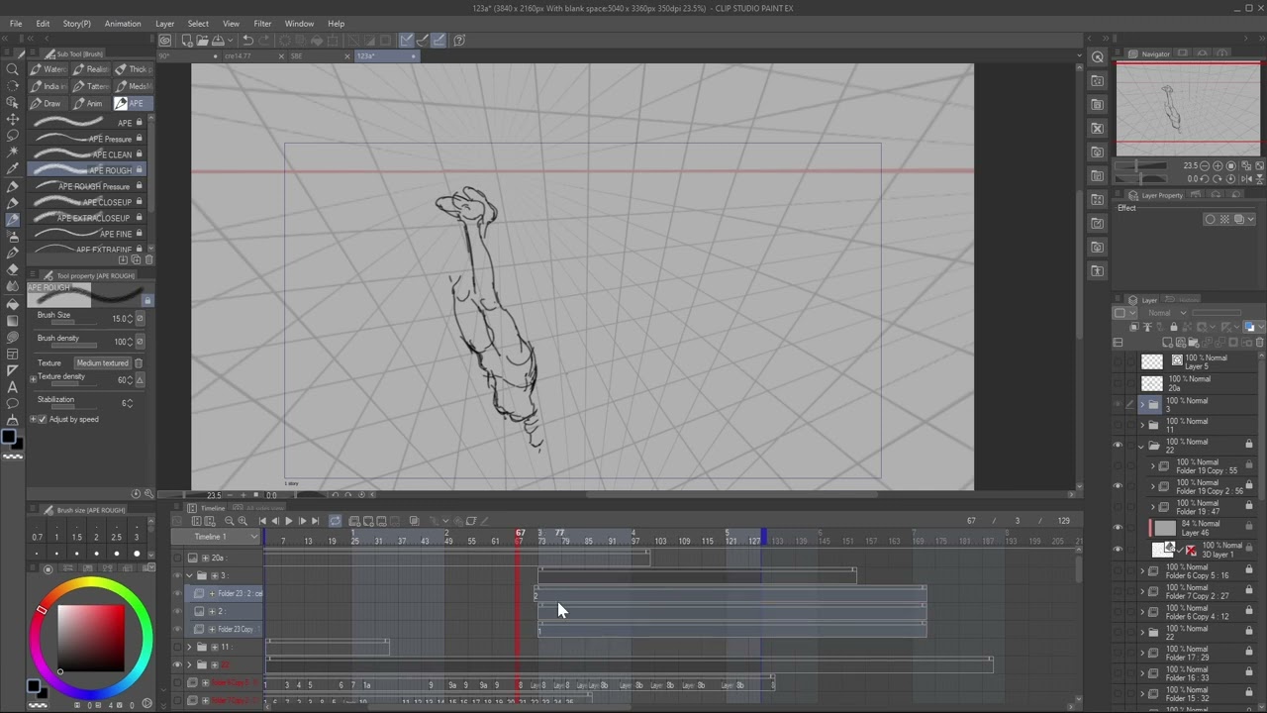Select the APE CLOSEUP brush
Screen dimensions: 1267x713
click(x=89, y=202)
